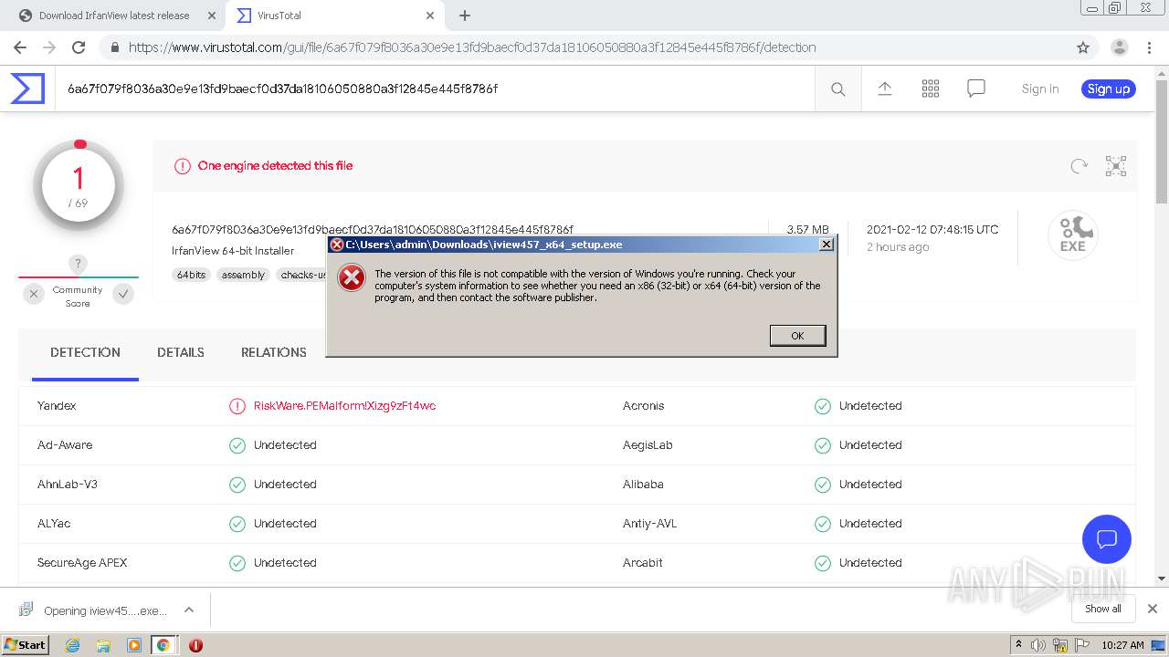1169x657 pixels.
Task: Click the assembly tag
Action: 244,275
